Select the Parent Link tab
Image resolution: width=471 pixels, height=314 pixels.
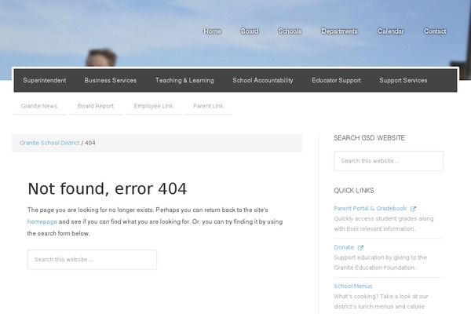pos(208,106)
